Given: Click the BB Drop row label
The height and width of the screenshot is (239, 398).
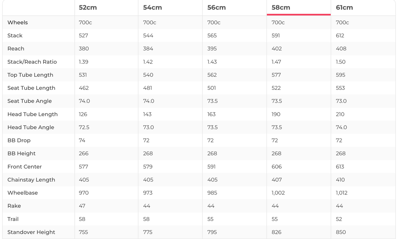Looking at the screenshot, I should click(x=19, y=140).
